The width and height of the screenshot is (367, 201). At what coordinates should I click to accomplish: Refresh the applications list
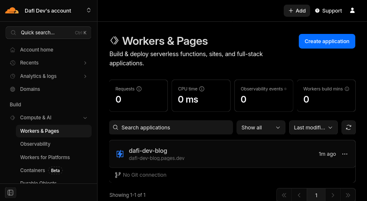point(349,127)
